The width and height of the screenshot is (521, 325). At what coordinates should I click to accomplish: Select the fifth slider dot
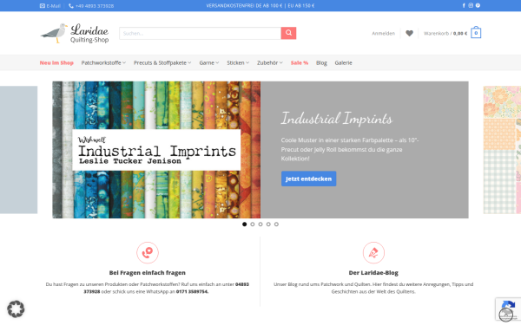pyautogui.click(x=276, y=224)
